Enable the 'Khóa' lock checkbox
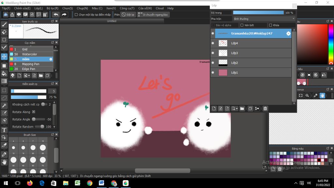 270,25
